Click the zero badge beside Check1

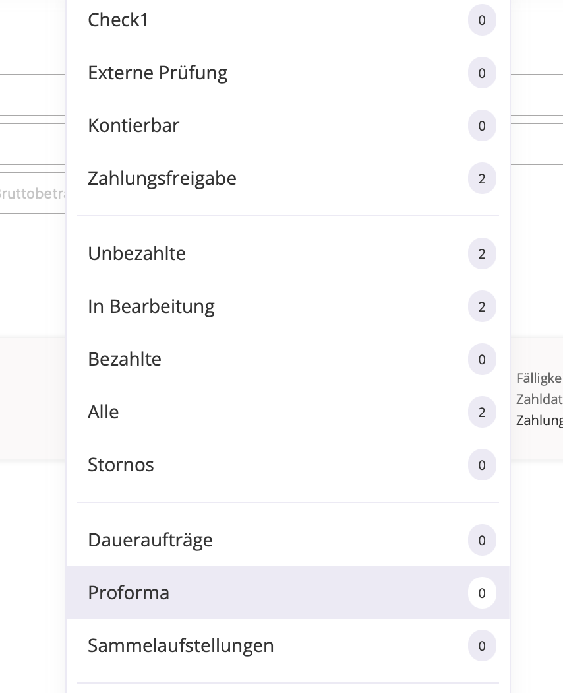(x=482, y=20)
